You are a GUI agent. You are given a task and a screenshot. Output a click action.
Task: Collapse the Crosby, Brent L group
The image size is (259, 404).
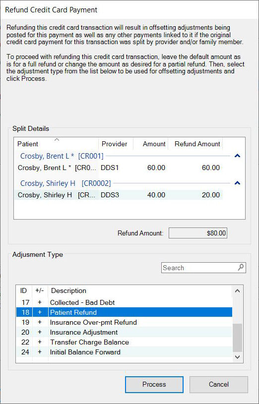237,156
